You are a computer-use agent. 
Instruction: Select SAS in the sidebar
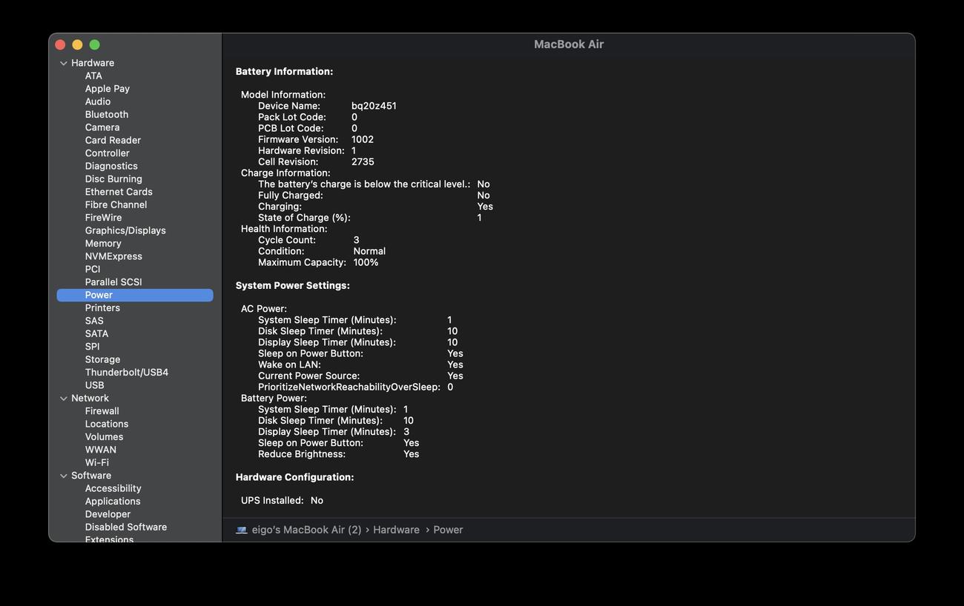(94, 321)
